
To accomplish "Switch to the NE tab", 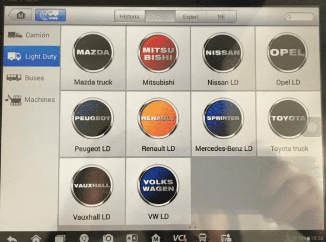I will click(221, 17).
